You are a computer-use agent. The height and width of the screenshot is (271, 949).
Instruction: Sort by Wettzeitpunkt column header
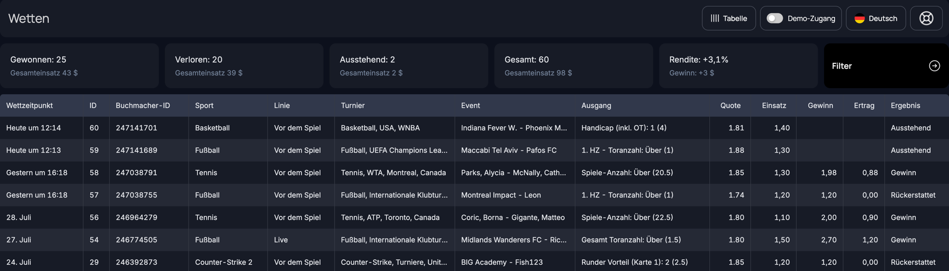(30, 105)
